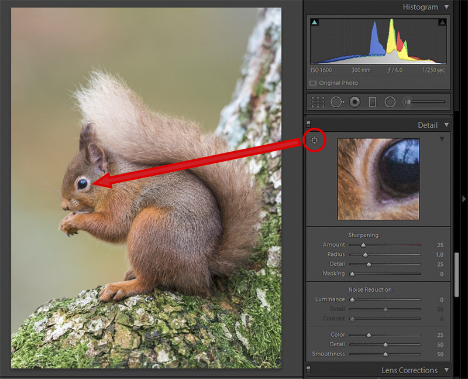Click the disclosure triangle above the eye preview

point(442,139)
